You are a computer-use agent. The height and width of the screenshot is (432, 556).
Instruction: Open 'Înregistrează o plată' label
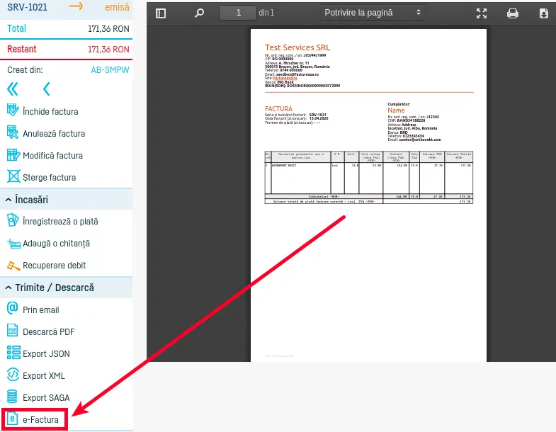(x=60, y=222)
